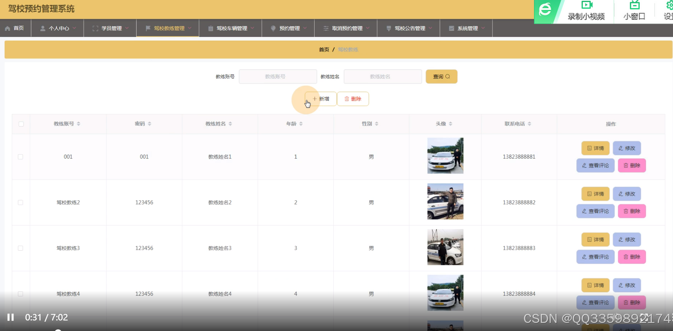Open avatar thumbnail of 教练姓名1
The height and width of the screenshot is (331, 673).
[445, 156]
